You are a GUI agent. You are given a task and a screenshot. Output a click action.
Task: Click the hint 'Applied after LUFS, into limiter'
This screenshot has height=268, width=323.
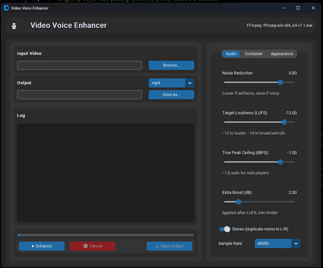[x=250, y=213]
